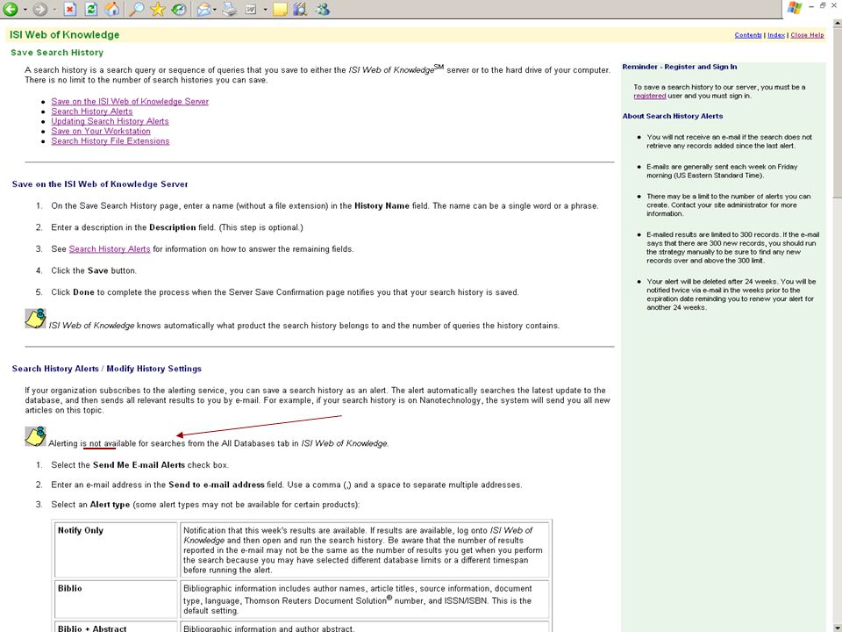Follow 'Save on Your Workstation' link
This screenshot has height=632, width=842.
[101, 131]
